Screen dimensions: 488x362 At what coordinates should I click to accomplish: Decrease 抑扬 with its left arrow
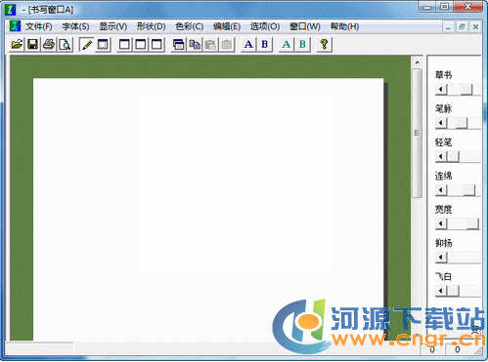point(441,257)
